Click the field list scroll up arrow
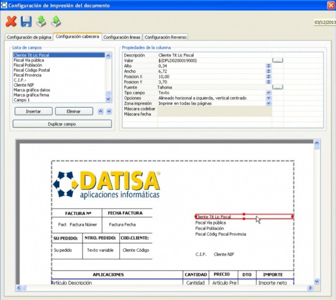This screenshot has height=300, width=336. 108,56
